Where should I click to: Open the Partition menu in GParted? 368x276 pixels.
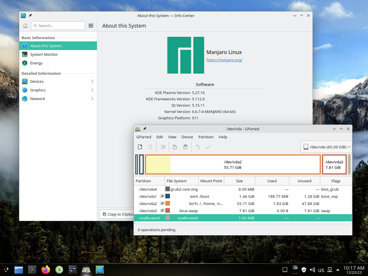(x=206, y=137)
